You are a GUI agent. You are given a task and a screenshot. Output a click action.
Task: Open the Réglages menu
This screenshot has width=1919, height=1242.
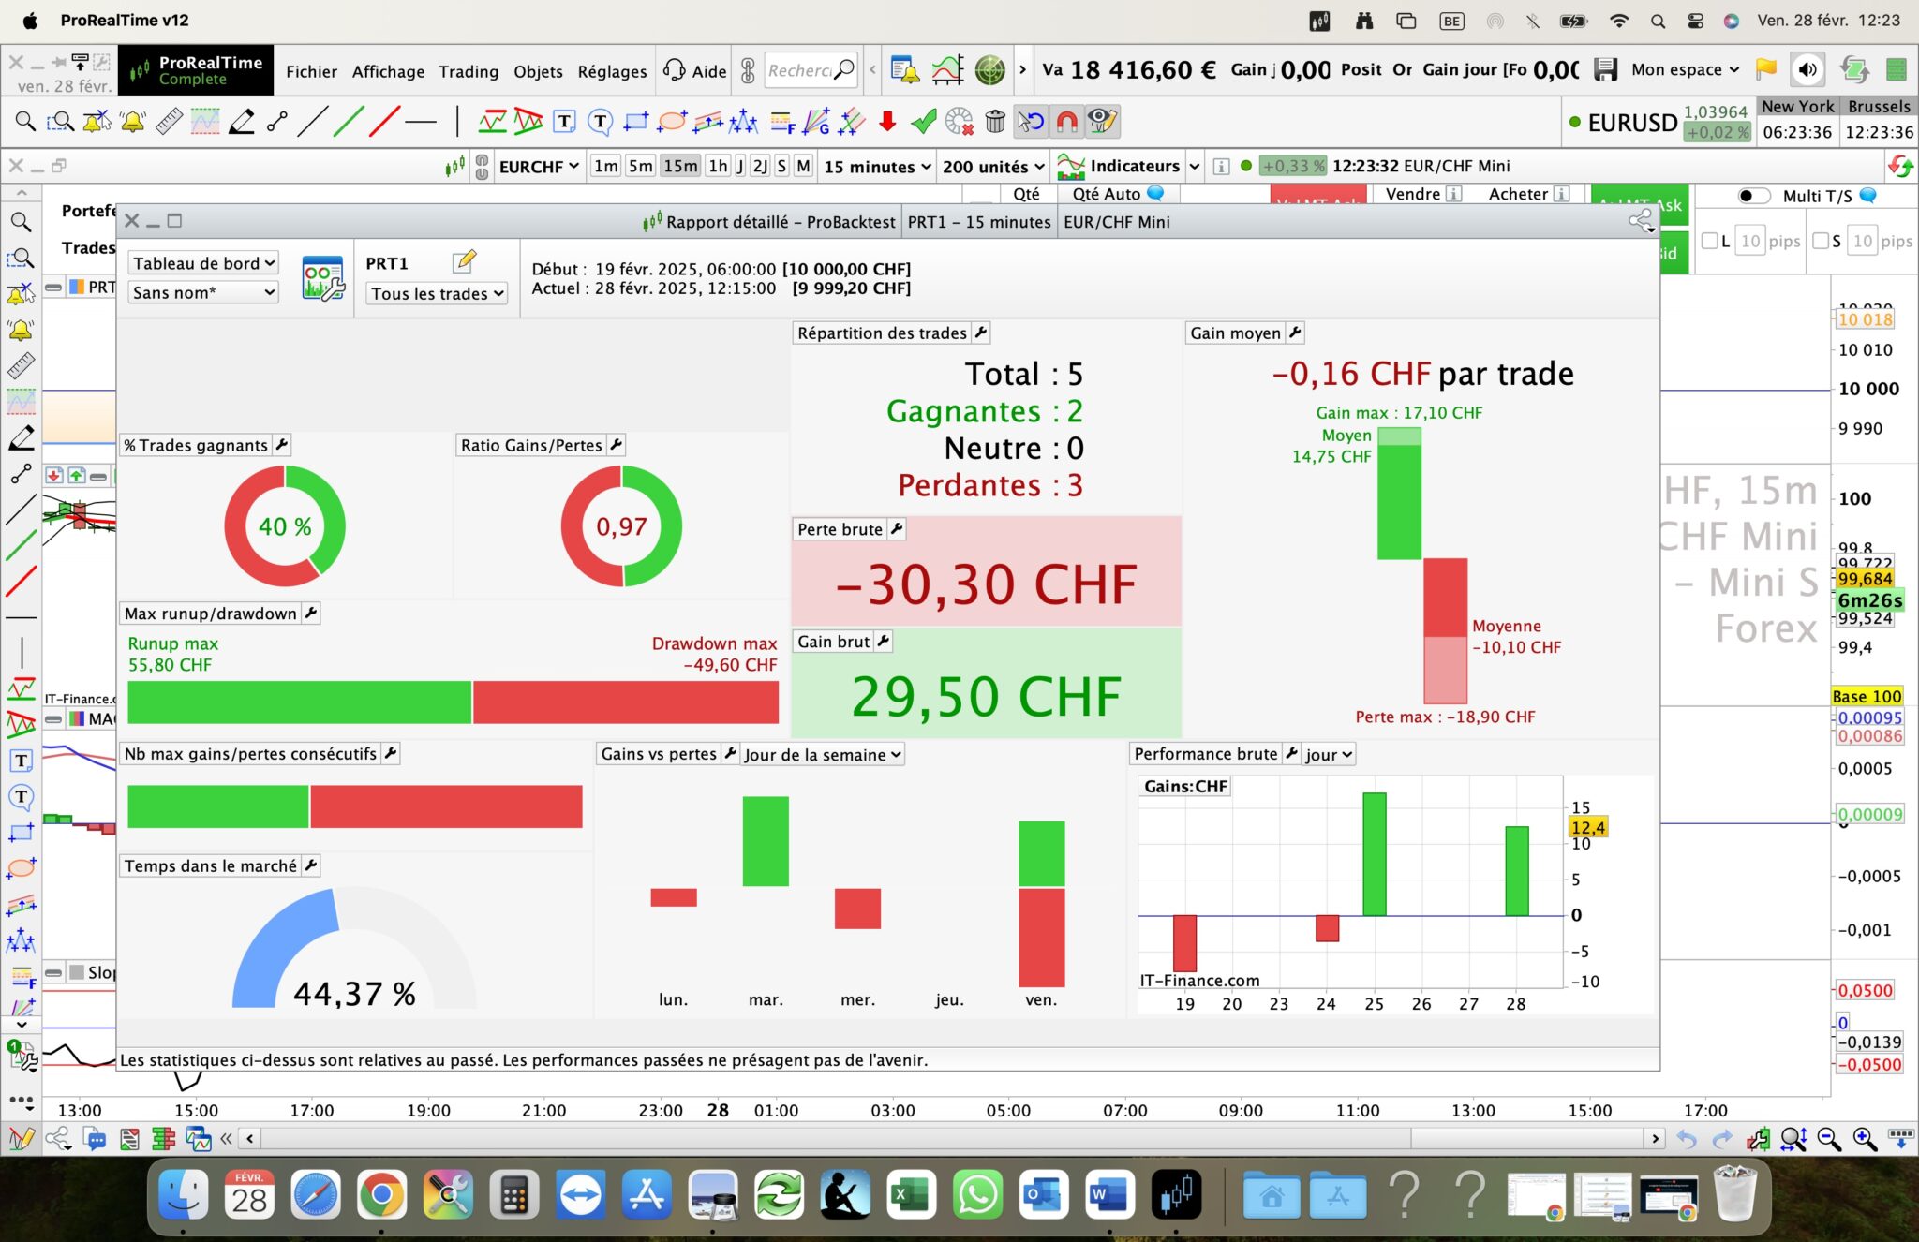[612, 71]
